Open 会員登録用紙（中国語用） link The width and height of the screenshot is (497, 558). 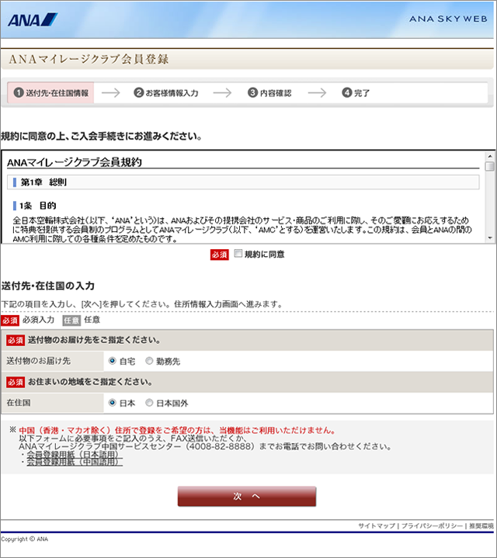click(x=75, y=462)
